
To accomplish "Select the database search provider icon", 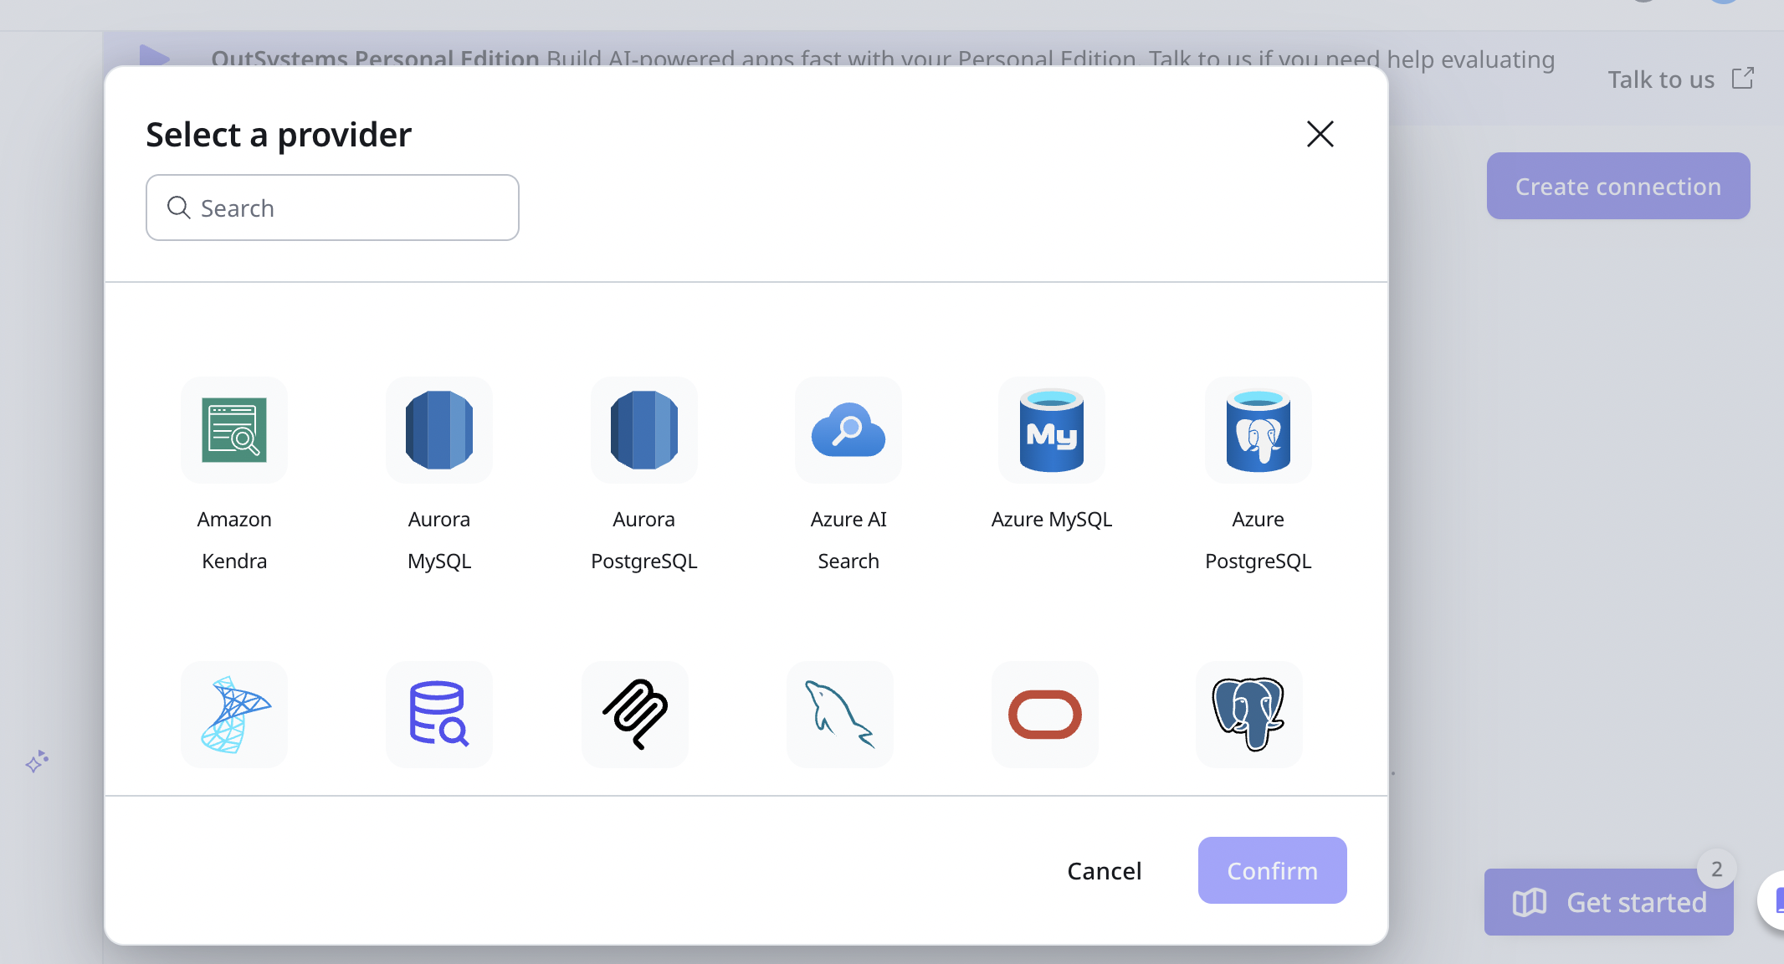I will pyautogui.click(x=438, y=715).
